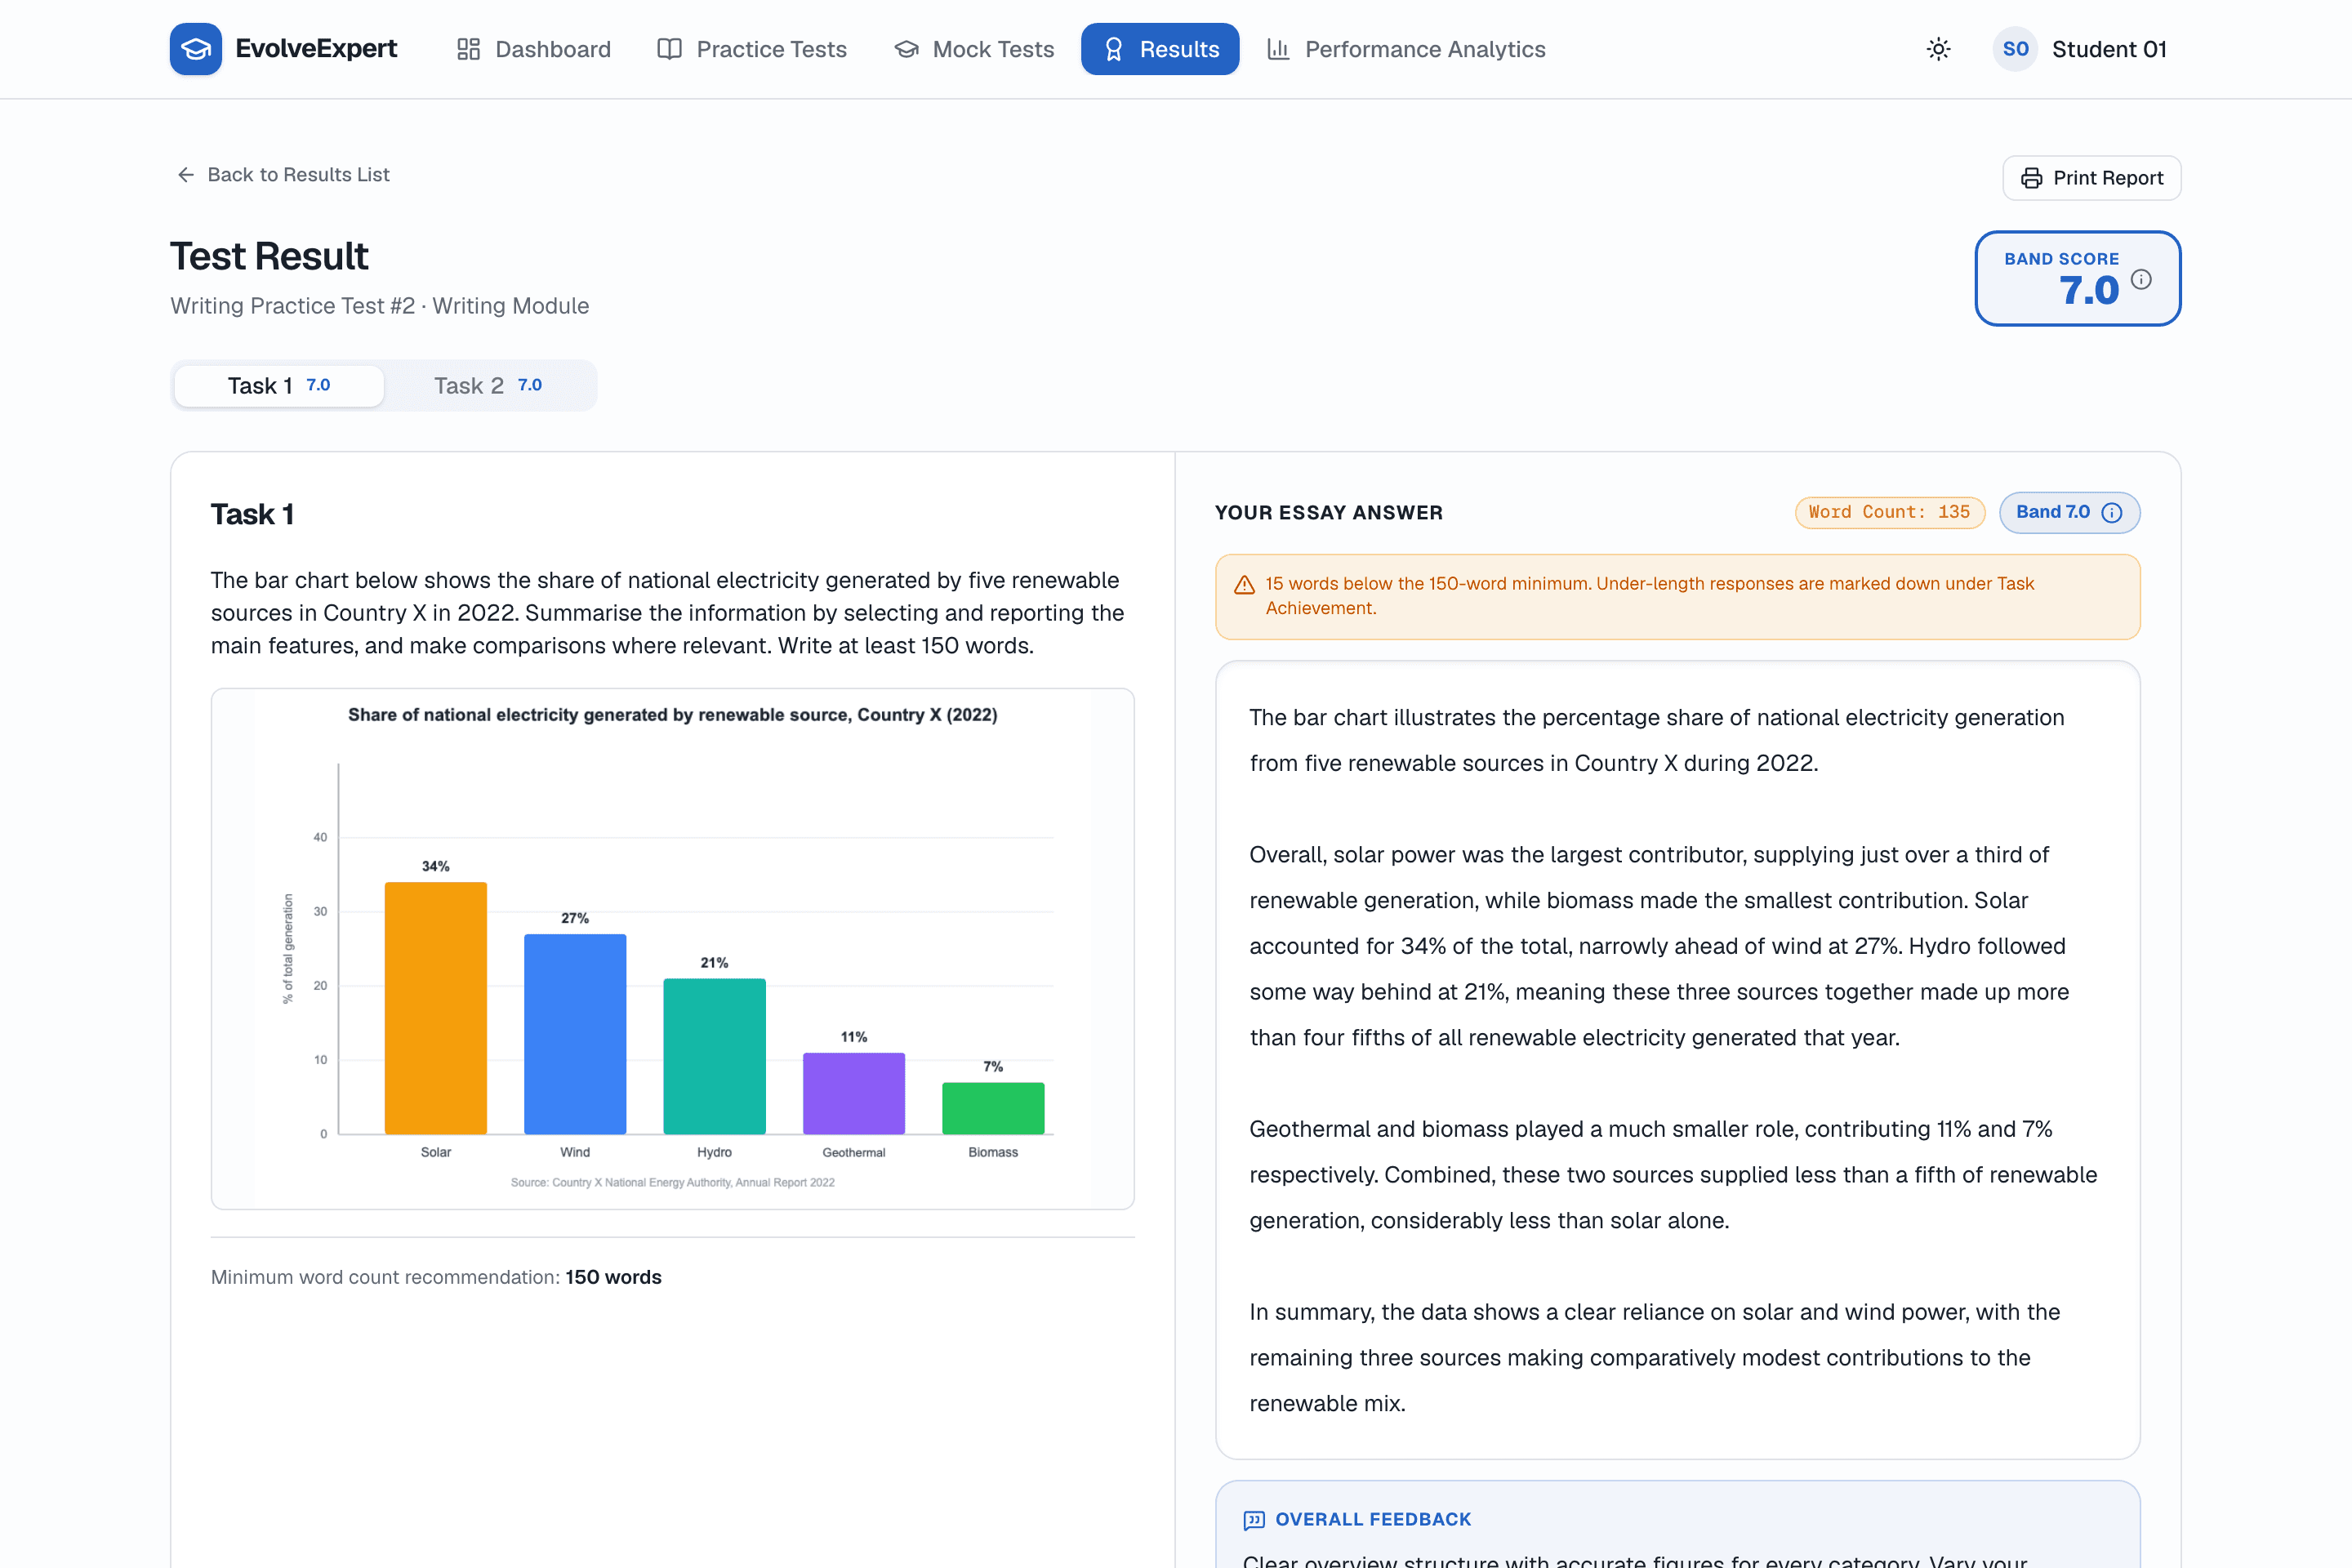Image resolution: width=2352 pixels, height=1568 pixels.
Task: Click 'Minimum word count recommendation: 150 words' text
Action: [x=436, y=1277]
